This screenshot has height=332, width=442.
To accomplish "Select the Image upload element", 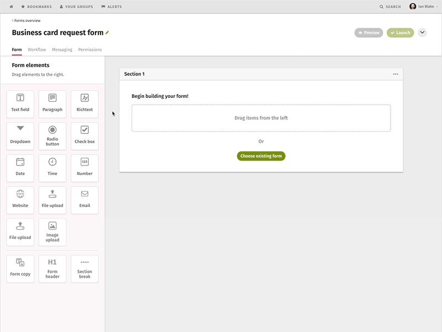I will pos(52,232).
